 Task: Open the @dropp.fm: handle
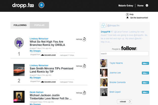114,25
